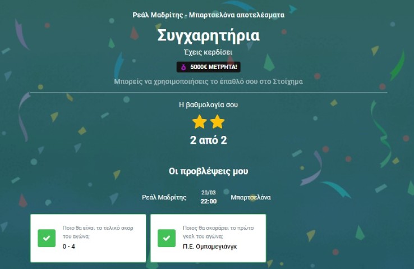The image size is (414, 269).
Task: Select the Μπαρτσελόνα team name
Action: pyautogui.click(x=251, y=197)
